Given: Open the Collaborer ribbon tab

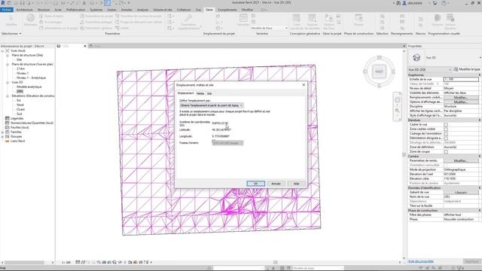Looking at the screenshot, I should tap(184, 10).
